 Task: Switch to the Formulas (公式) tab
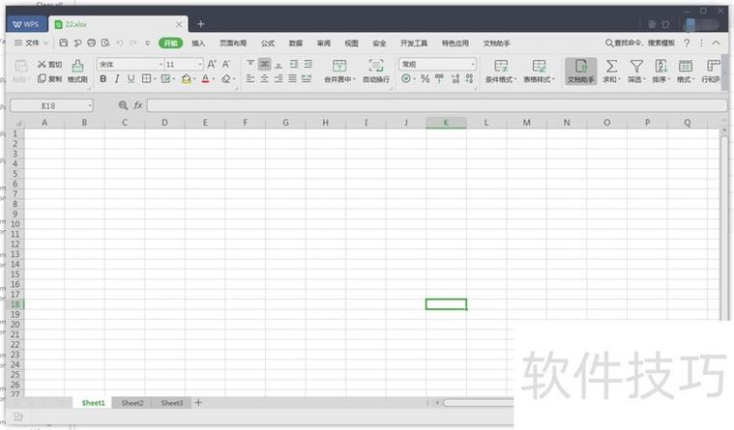pos(268,43)
